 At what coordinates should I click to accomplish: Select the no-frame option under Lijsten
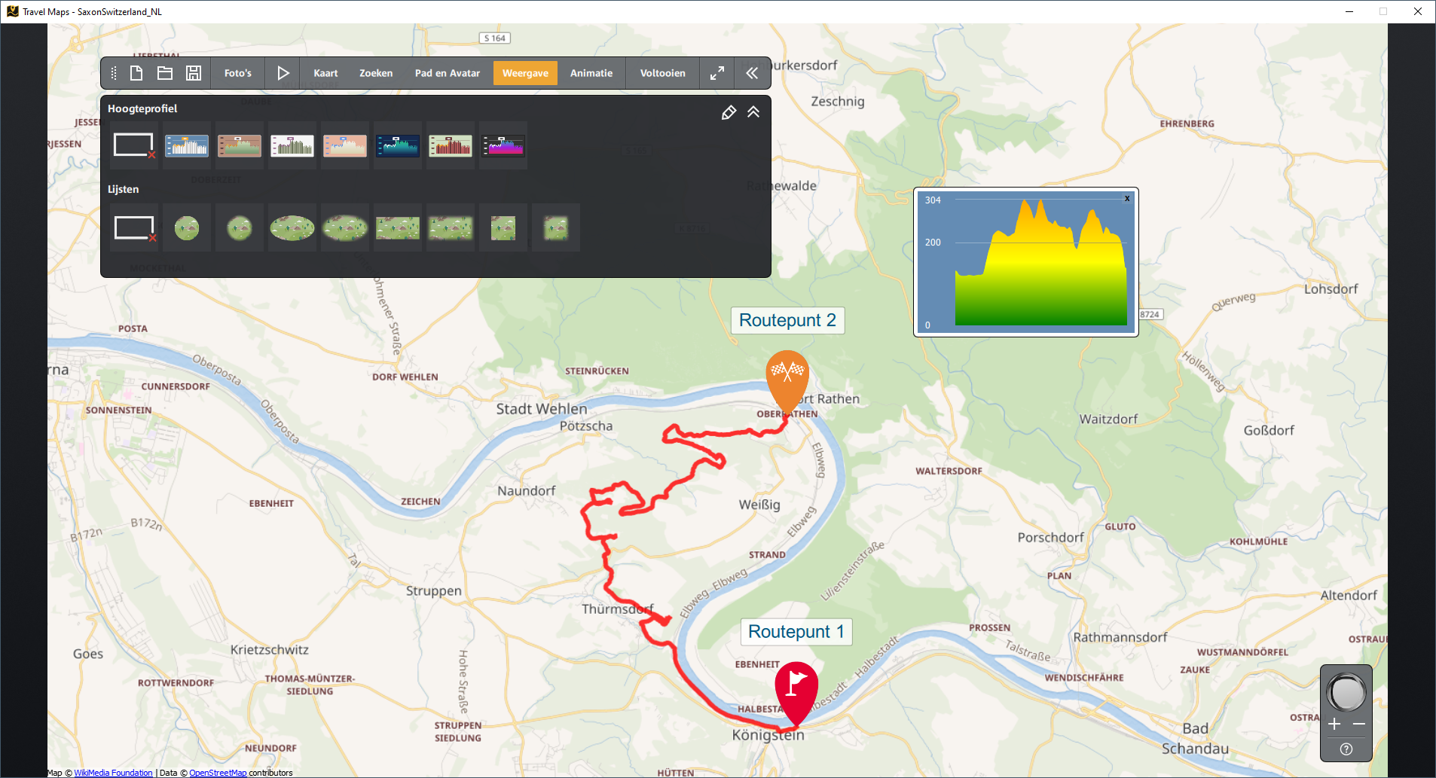pyautogui.click(x=134, y=227)
